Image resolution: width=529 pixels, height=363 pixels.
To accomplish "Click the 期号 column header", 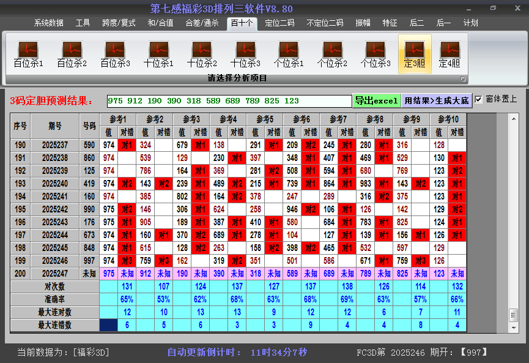I will pos(55,126).
